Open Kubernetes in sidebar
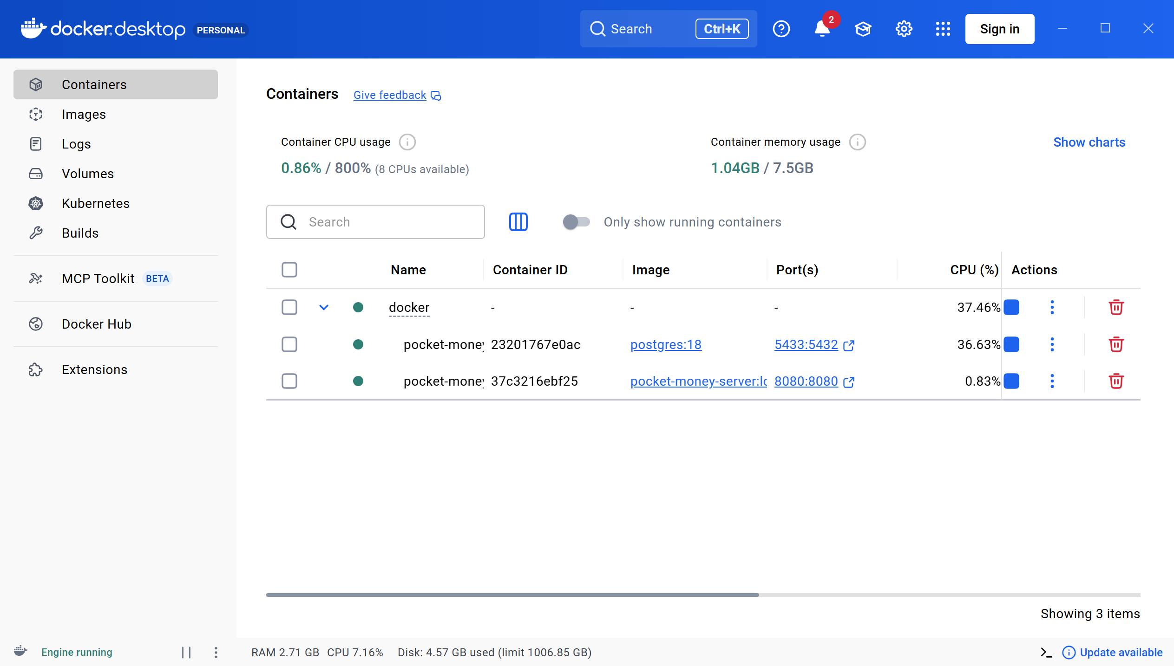This screenshot has height=666, width=1174. pos(116,203)
